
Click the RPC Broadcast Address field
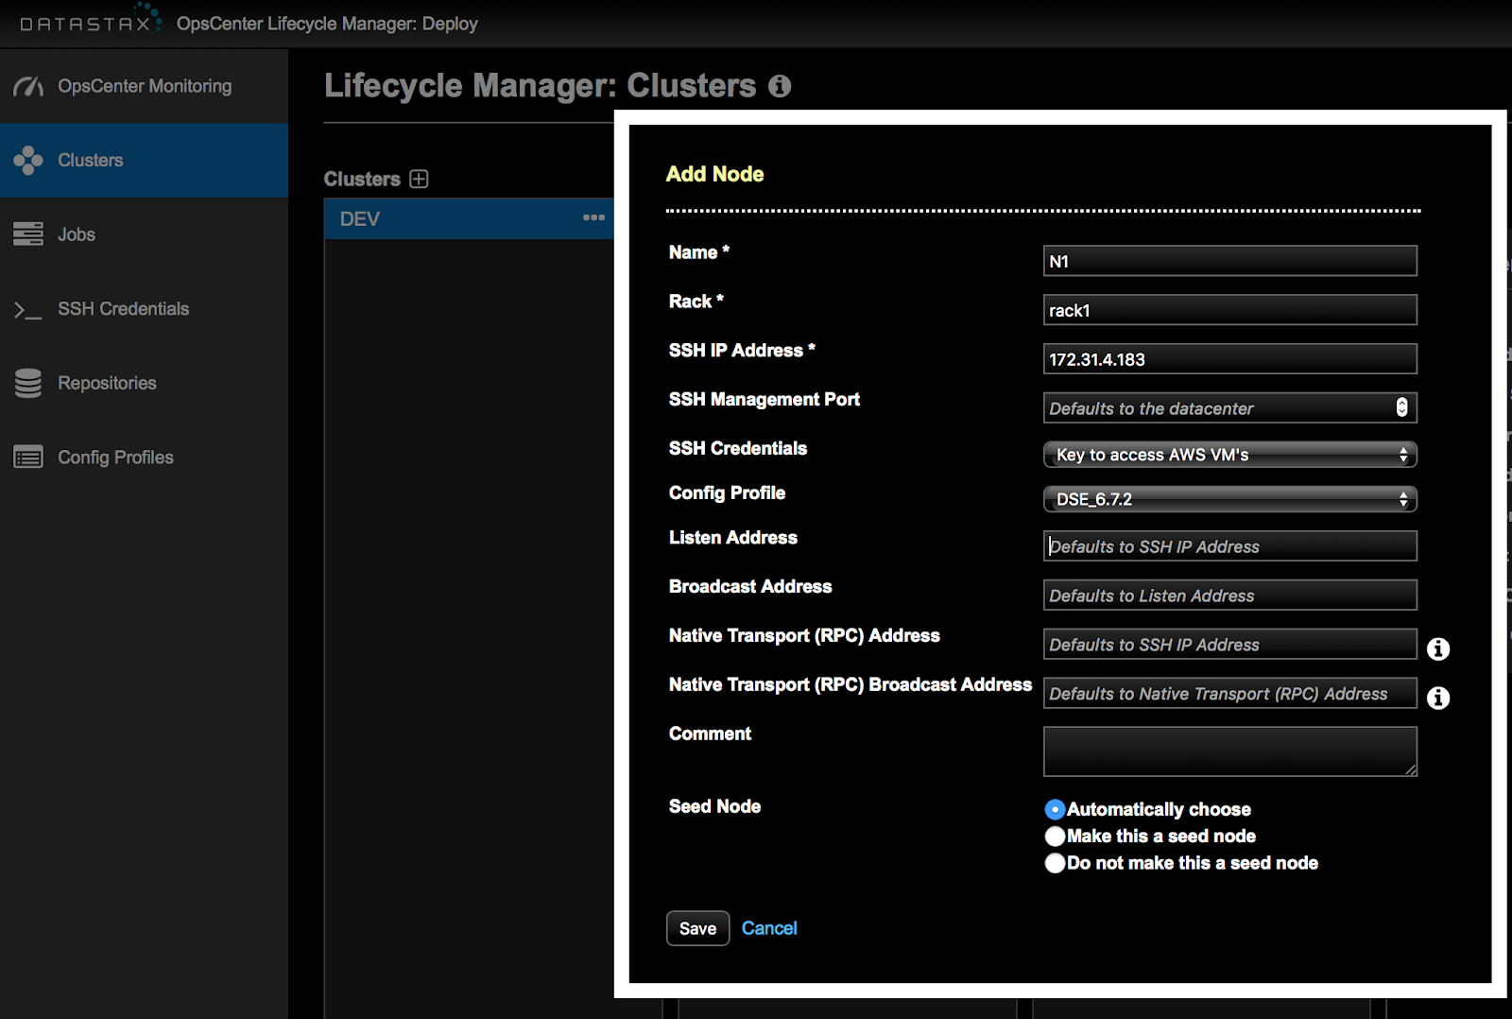(x=1230, y=694)
